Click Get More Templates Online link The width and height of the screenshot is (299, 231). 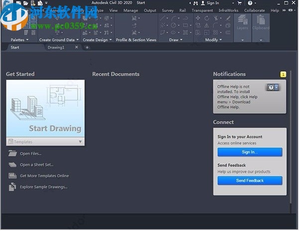click(44, 176)
